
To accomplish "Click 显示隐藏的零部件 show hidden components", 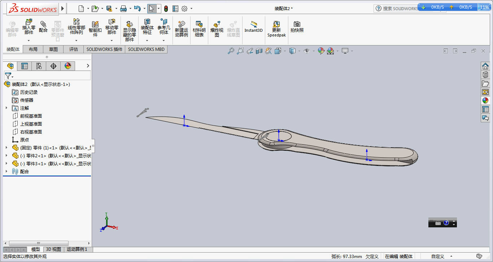I will (x=130, y=31).
